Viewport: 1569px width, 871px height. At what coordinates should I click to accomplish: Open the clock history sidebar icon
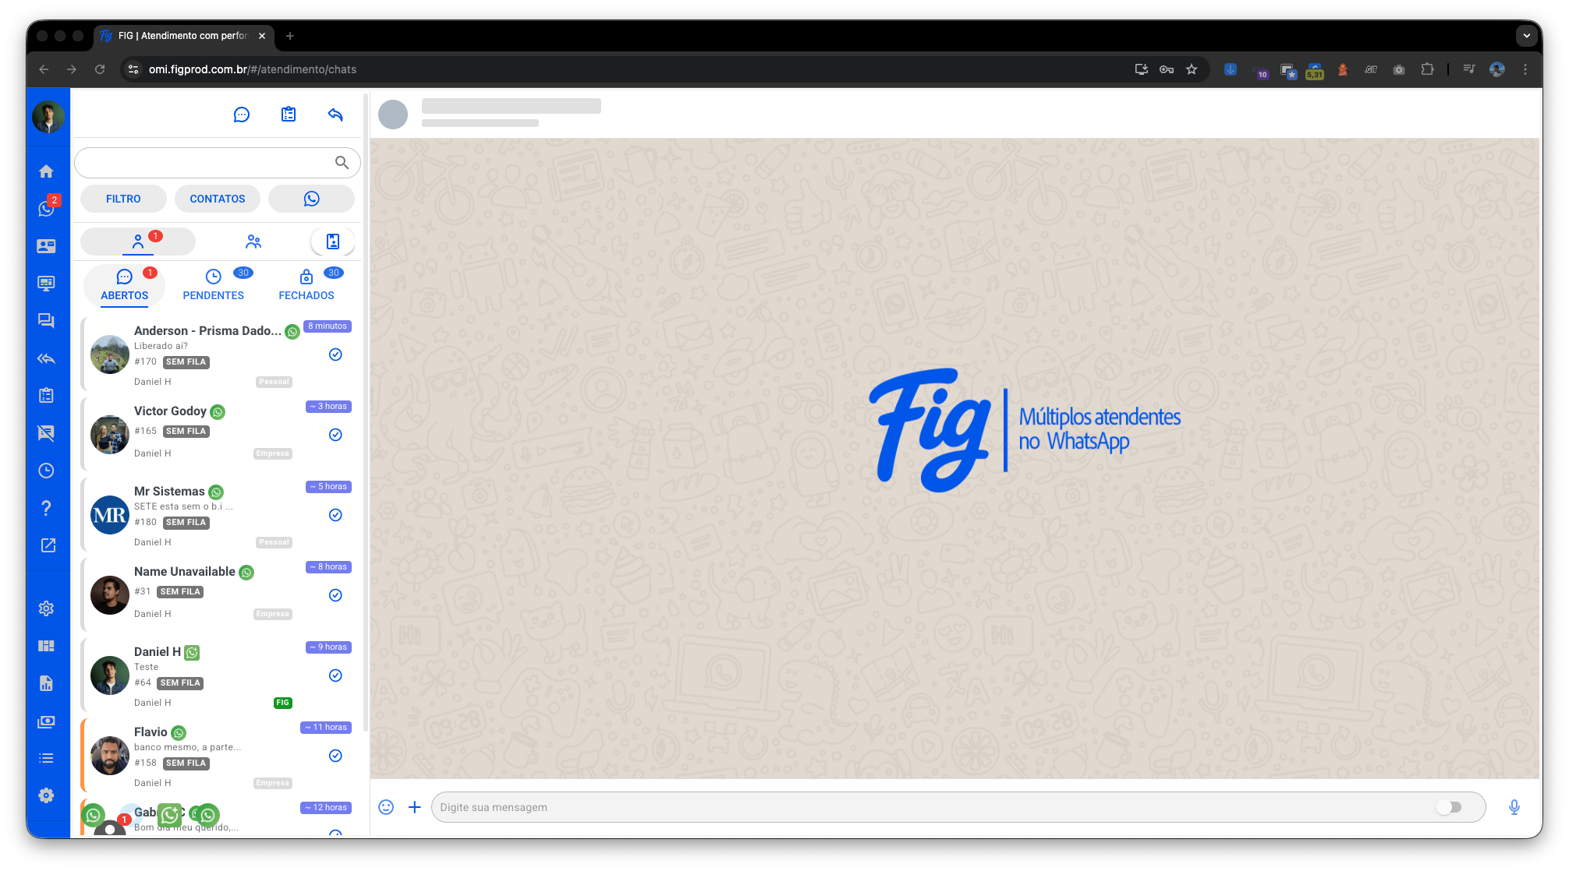tap(46, 471)
